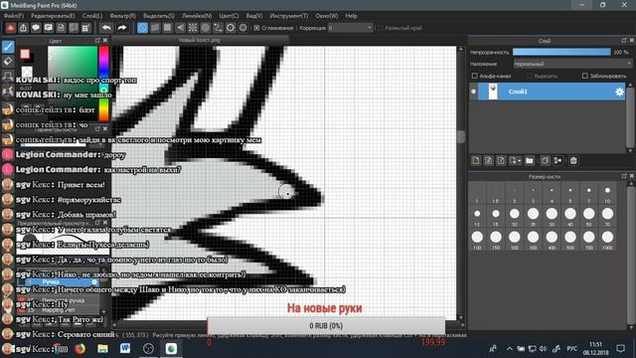
Task: Duplicate the selected layer
Action: [x=545, y=161]
